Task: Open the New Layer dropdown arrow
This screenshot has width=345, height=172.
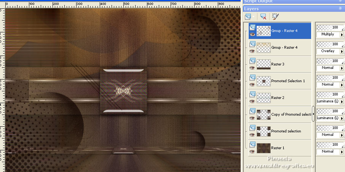Action: pyautogui.click(x=254, y=17)
